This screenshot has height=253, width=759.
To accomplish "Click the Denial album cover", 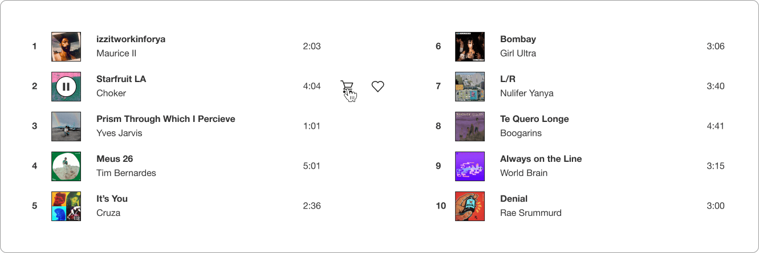I will tap(470, 206).
